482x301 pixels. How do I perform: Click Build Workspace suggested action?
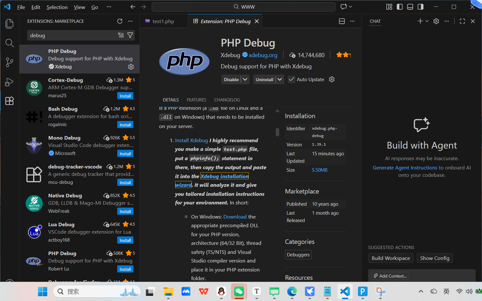[391, 258]
